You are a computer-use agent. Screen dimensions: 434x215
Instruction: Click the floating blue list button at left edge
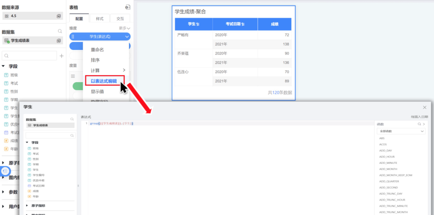coord(5,171)
